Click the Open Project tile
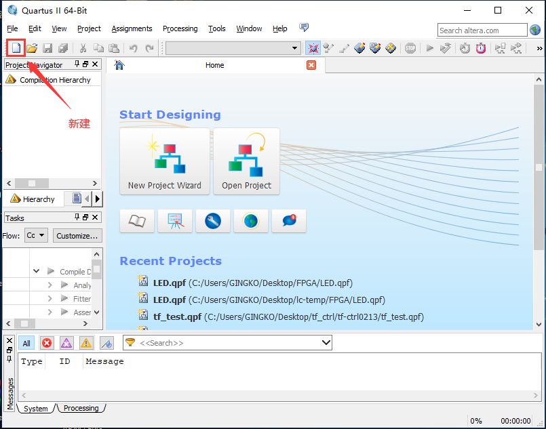The height and width of the screenshot is (429, 546). [246, 161]
